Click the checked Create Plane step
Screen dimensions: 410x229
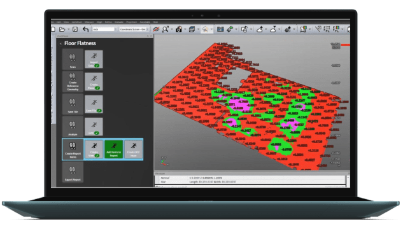[x=94, y=81]
